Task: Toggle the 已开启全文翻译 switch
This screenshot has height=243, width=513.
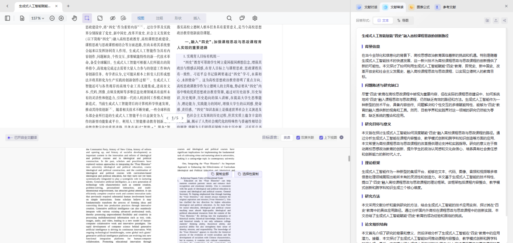Action: [x=9, y=137]
